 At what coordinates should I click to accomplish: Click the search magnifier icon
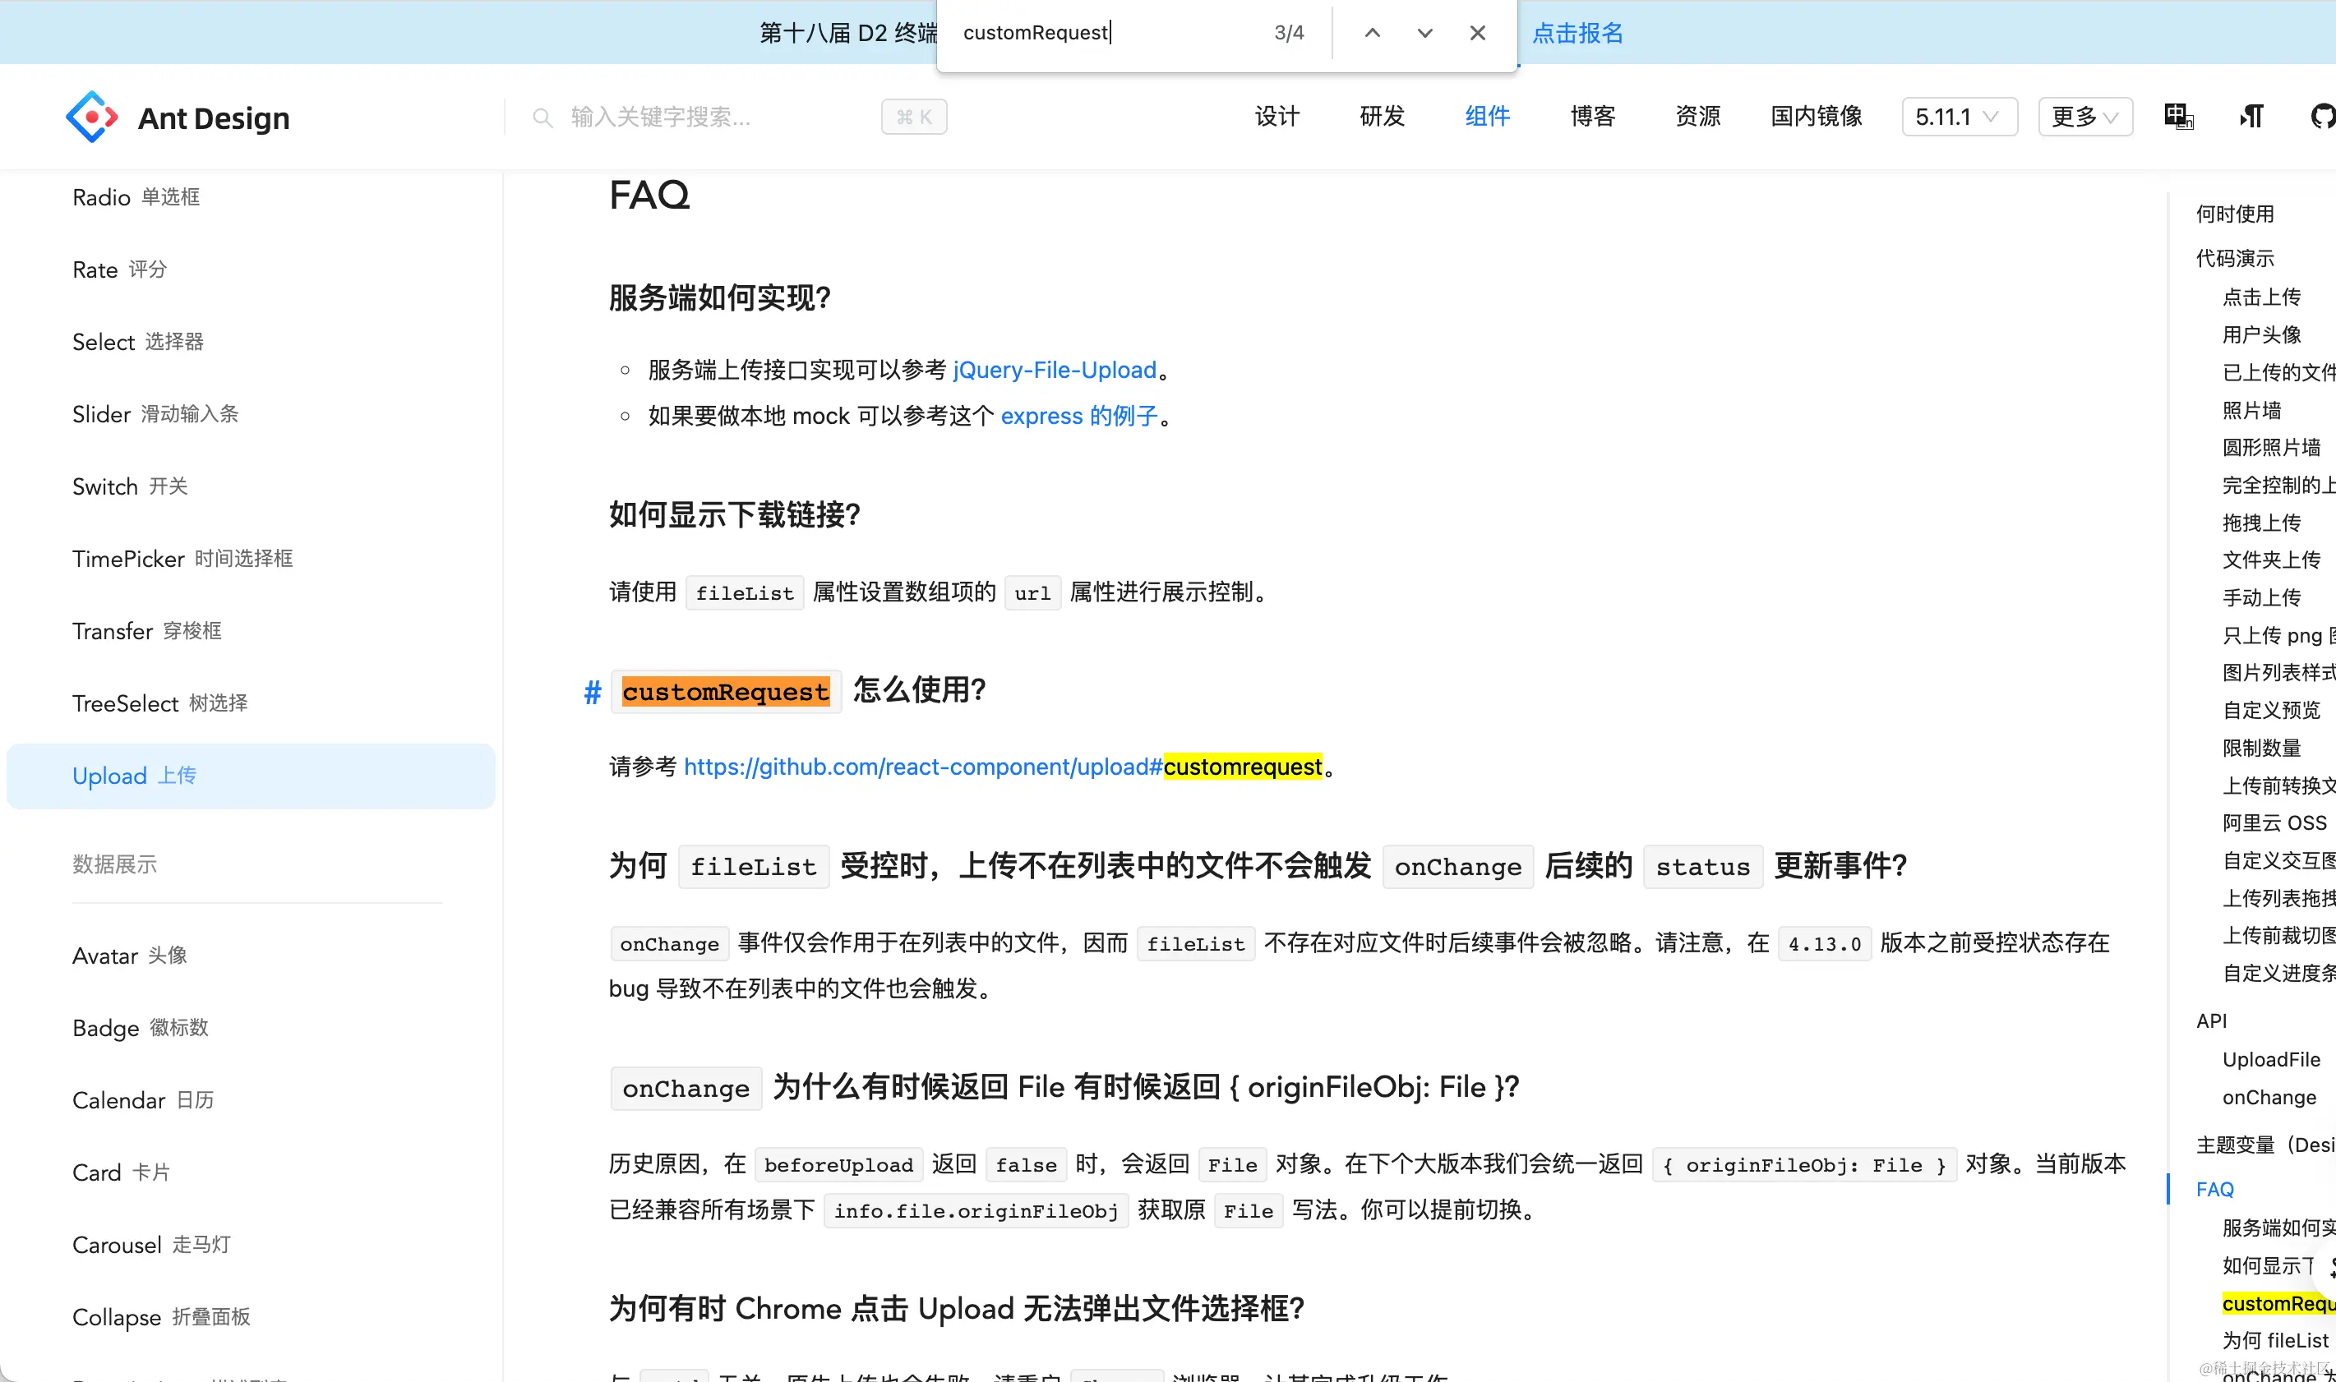[542, 117]
